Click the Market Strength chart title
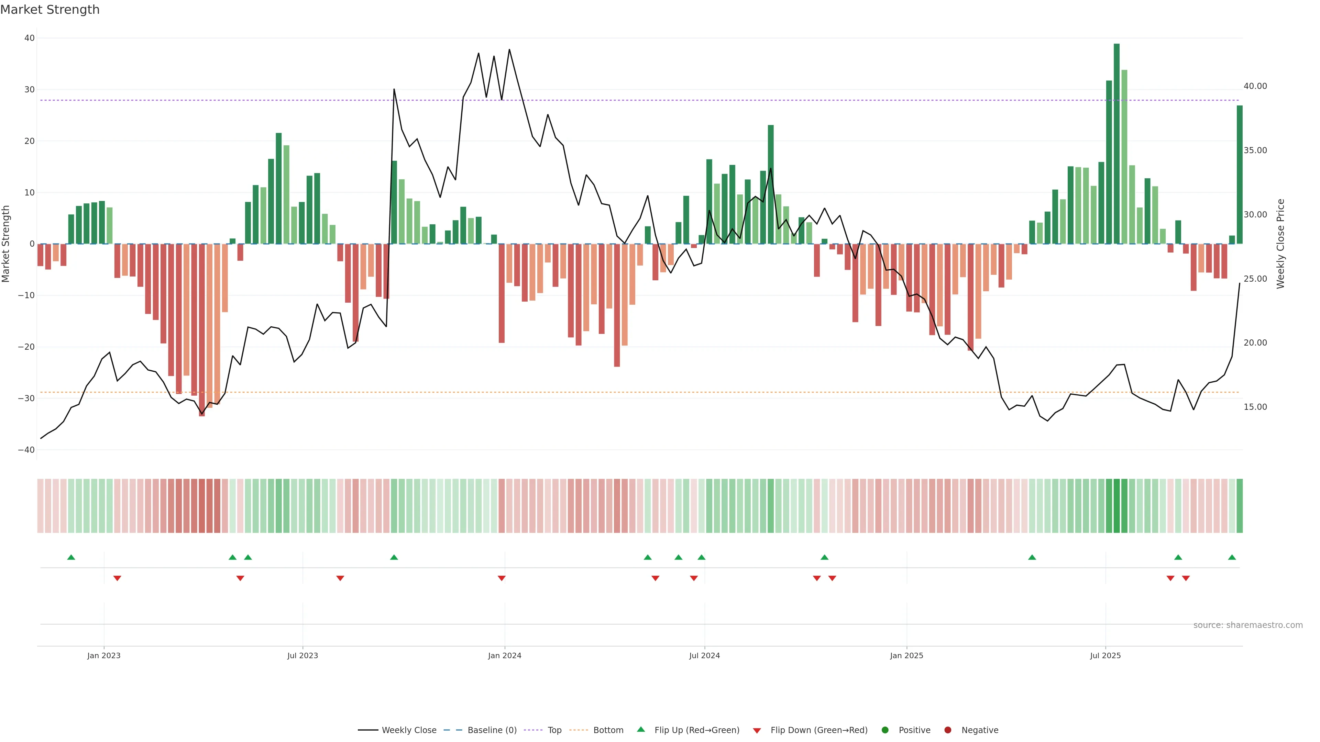The height and width of the screenshot is (742, 1320). (50, 10)
